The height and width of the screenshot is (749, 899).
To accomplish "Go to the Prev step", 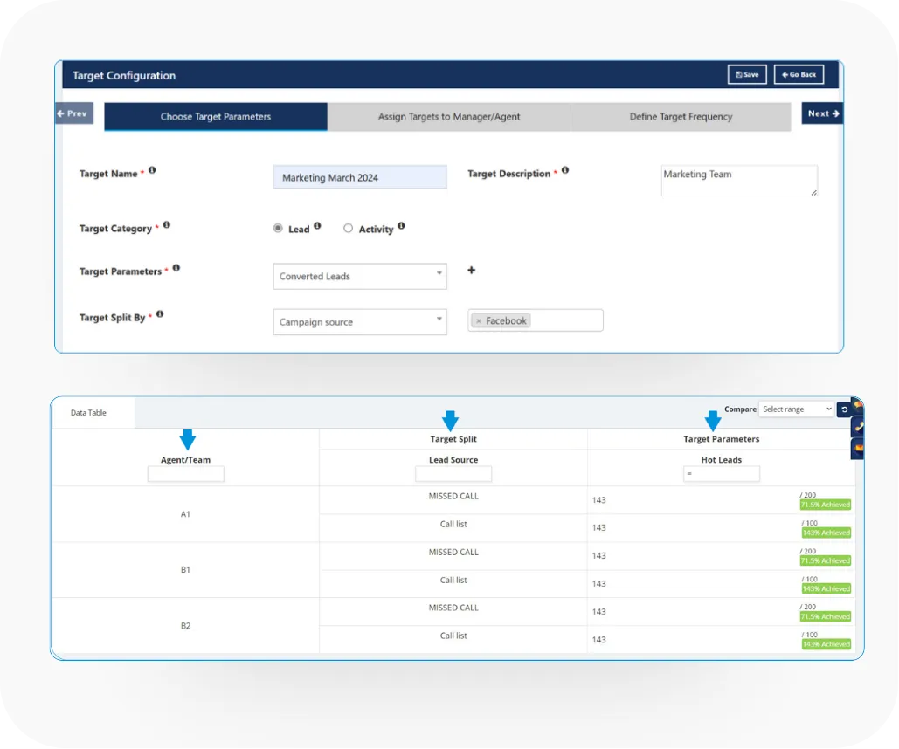I will pos(74,113).
